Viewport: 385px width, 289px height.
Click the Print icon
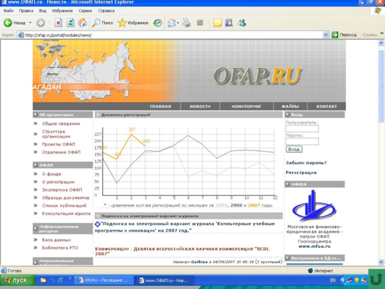point(186,23)
